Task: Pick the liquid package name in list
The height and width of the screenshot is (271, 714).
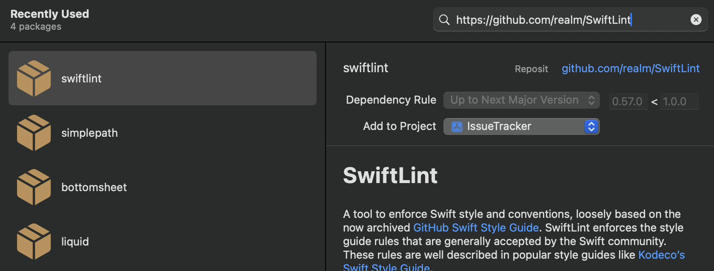Action: point(75,242)
